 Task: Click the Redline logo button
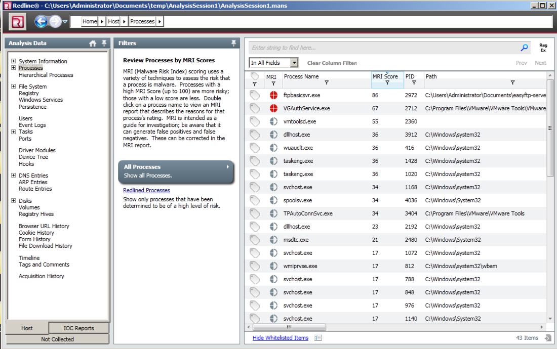(x=17, y=22)
